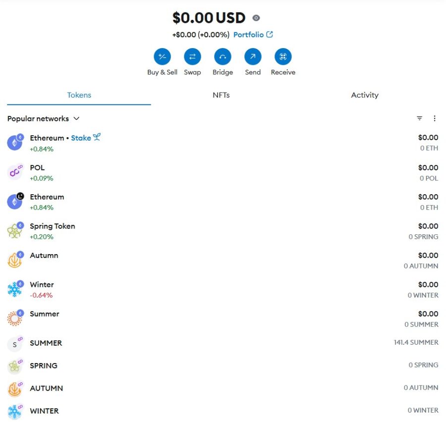Image resolution: width=446 pixels, height=422 pixels.
Task: Select the $0.00 USD total balance
Action: pos(209,18)
